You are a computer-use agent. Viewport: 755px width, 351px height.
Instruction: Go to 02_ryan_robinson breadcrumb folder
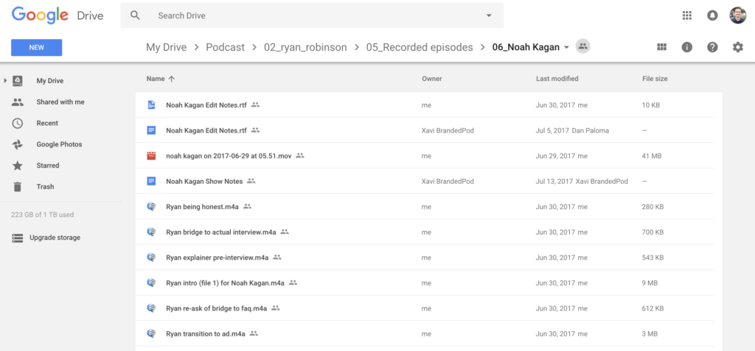coord(305,47)
